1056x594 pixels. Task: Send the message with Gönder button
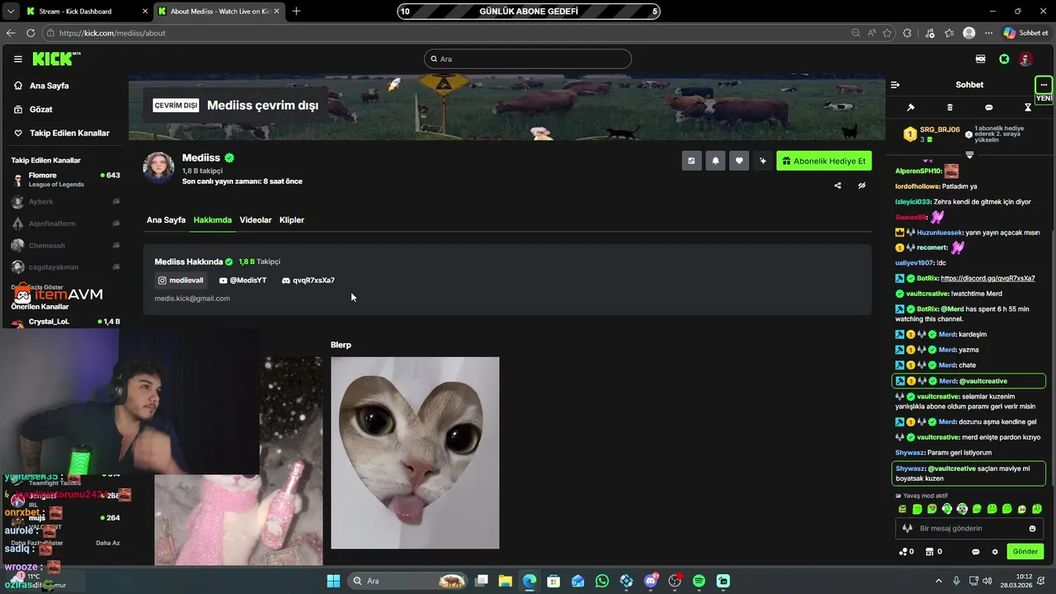coord(1025,552)
